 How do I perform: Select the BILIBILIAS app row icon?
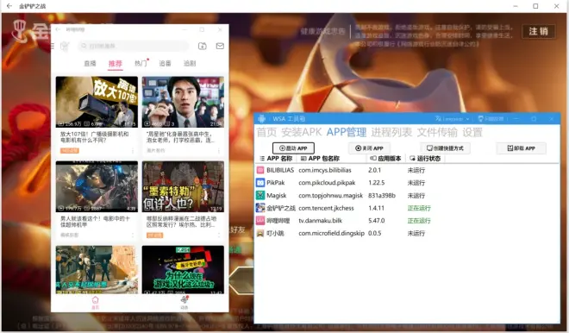coord(260,170)
